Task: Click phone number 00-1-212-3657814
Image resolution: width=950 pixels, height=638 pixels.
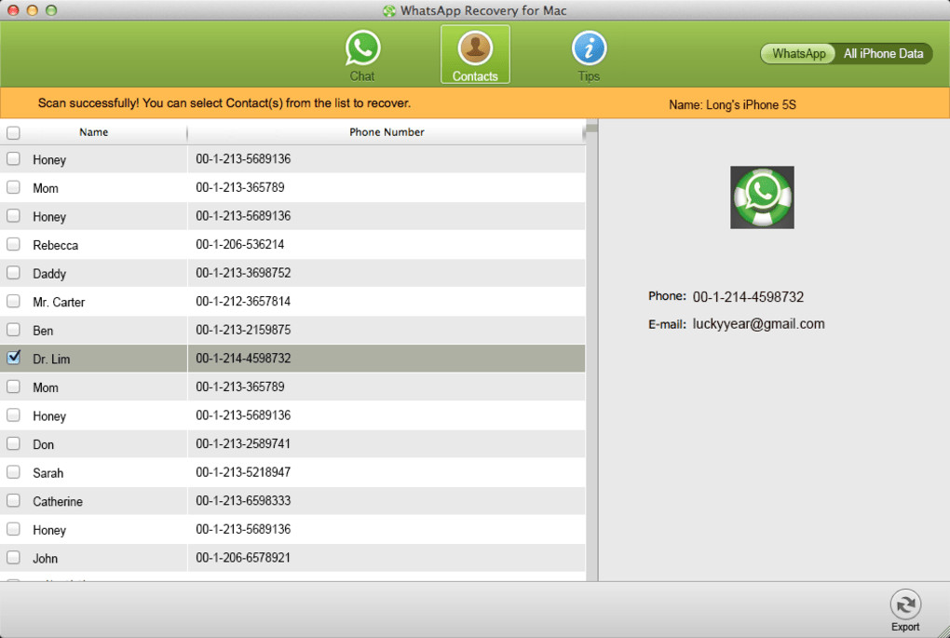Action: click(x=243, y=301)
